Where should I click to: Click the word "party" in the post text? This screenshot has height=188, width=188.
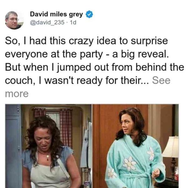point(91,55)
